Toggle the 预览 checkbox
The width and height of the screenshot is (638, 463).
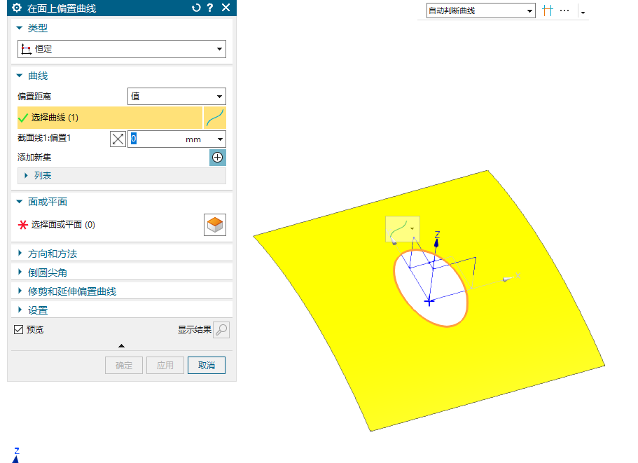click(18, 329)
